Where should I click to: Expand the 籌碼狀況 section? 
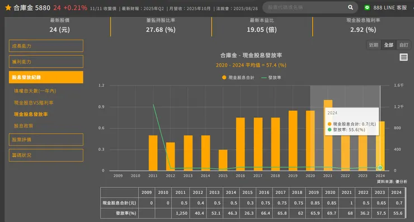point(46,155)
